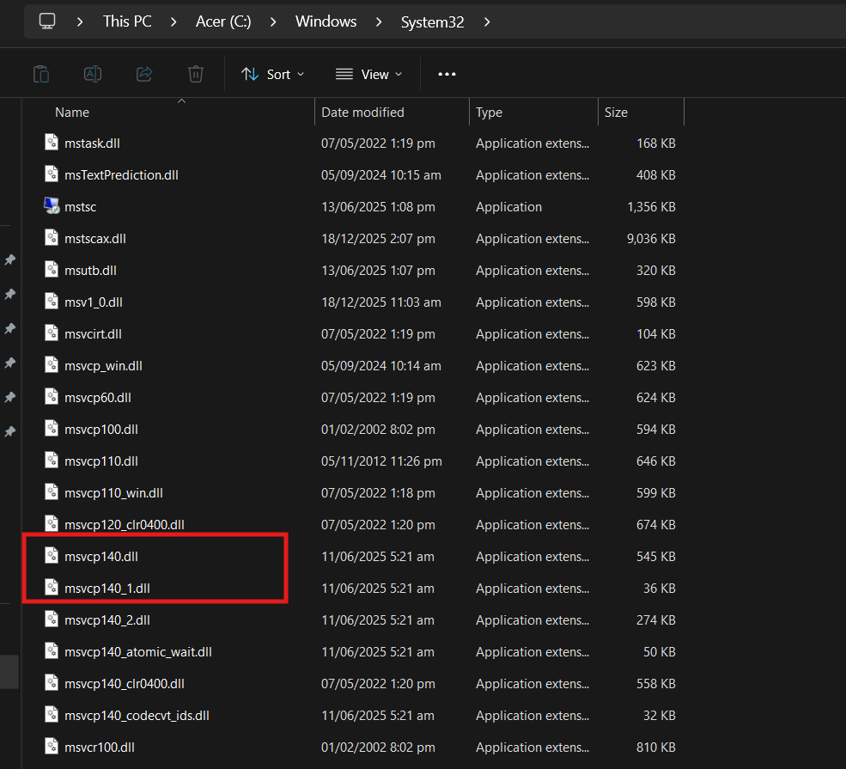Click the Rename icon in toolbar
Viewport: 846px width, 769px height.
pos(93,74)
